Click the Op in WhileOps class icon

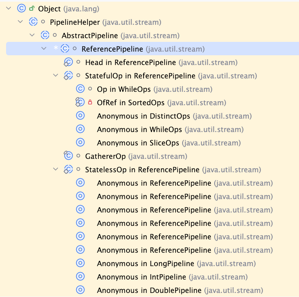80,89
